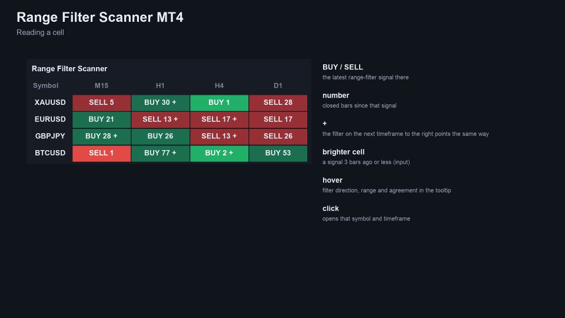Open GBPJPY D1 SELL 26 cell
The image size is (565, 318).
278,137
